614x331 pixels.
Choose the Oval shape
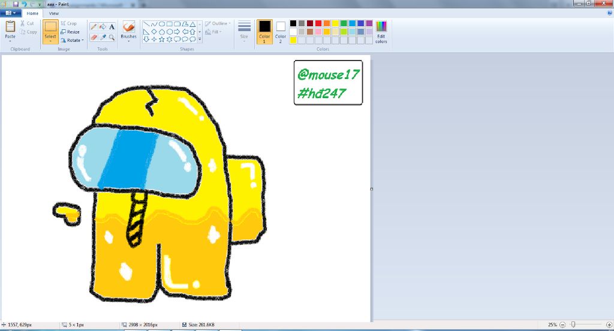pos(161,24)
